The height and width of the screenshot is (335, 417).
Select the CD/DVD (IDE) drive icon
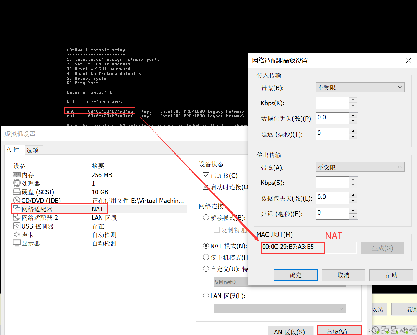coord(17,201)
